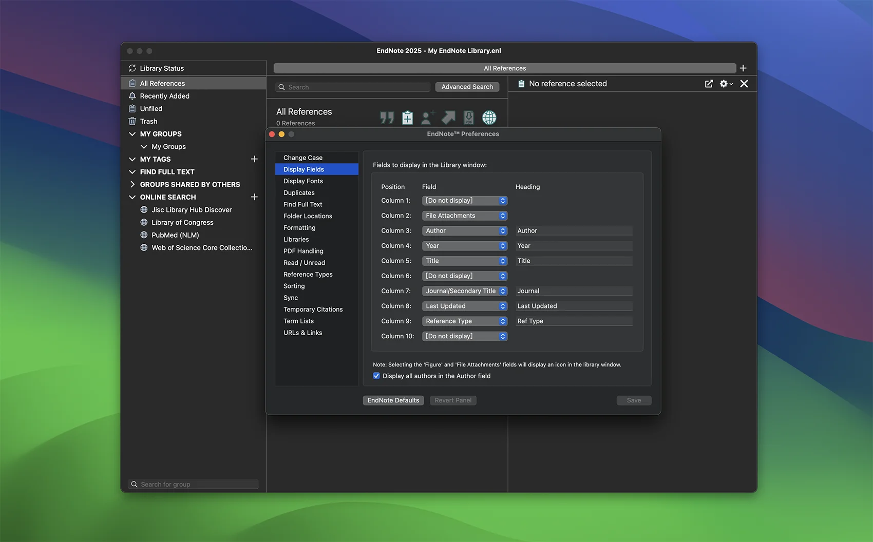The image size is (873, 542).
Task: Toggle Display all authors in Author field
Action: coord(376,376)
